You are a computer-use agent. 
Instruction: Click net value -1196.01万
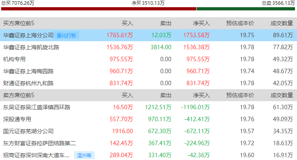point(195,107)
